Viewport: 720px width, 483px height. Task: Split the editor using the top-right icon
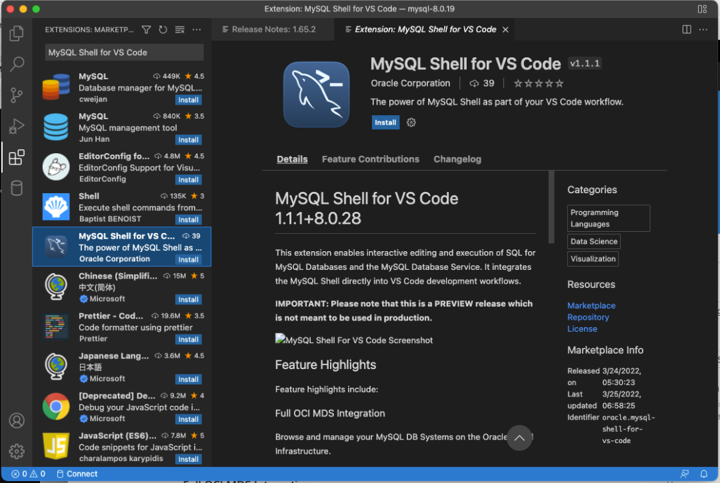686,29
